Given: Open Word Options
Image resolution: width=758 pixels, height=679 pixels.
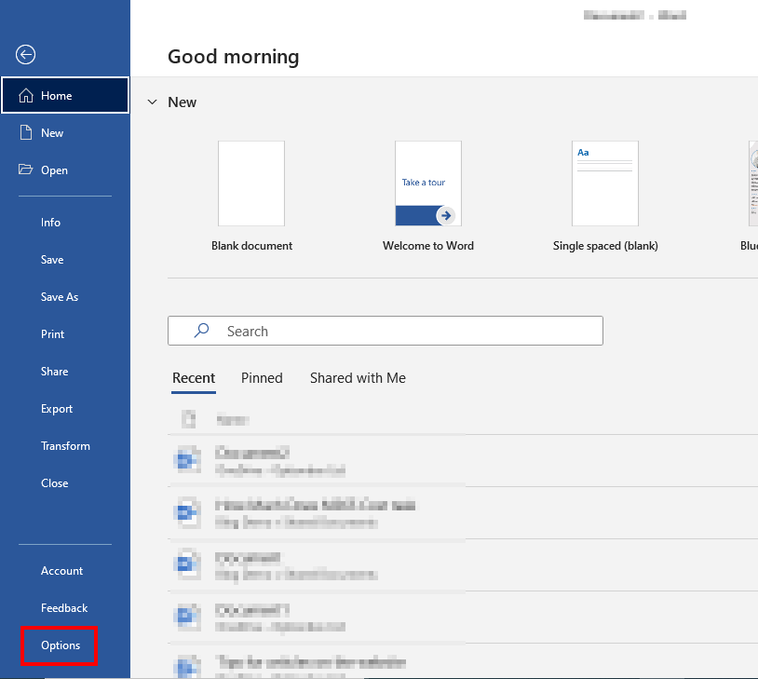Looking at the screenshot, I should 60,645.
